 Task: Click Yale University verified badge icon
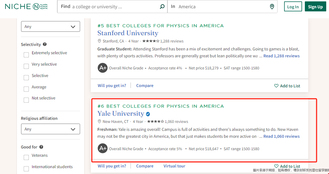click(148, 114)
